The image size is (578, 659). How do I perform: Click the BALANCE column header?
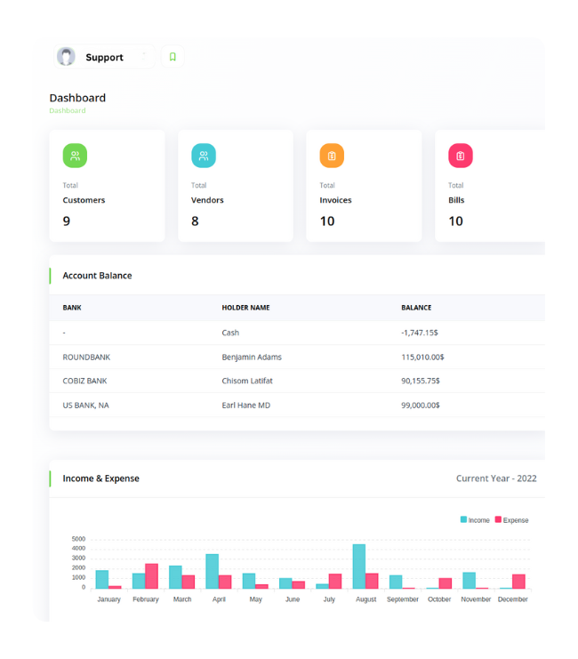tap(416, 308)
